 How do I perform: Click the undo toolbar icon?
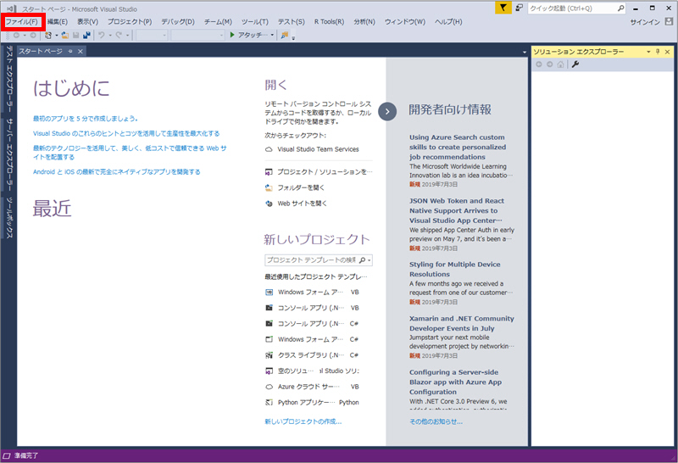click(x=101, y=35)
